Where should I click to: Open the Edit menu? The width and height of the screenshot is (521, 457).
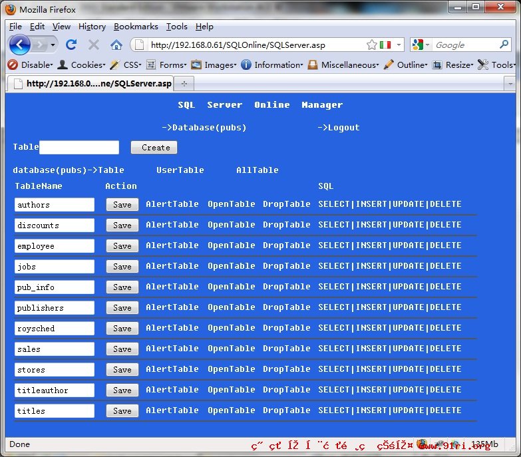coord(37,27)
